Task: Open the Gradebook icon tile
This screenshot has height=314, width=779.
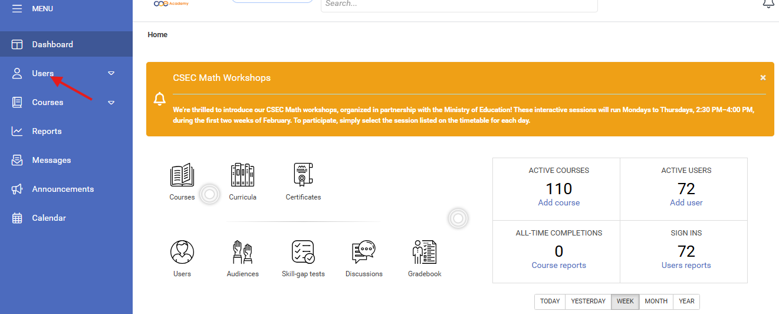Action: click(x=425, y=252)
